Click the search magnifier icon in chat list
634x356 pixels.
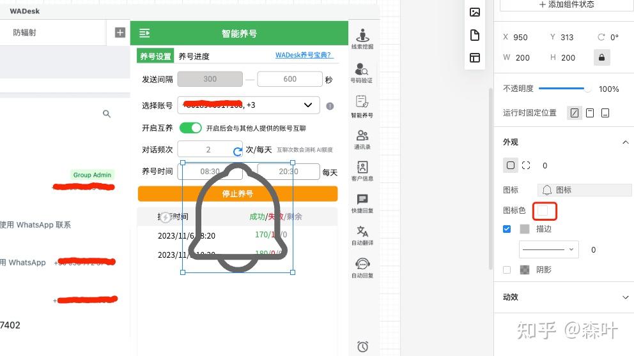[x=106, y=114]
